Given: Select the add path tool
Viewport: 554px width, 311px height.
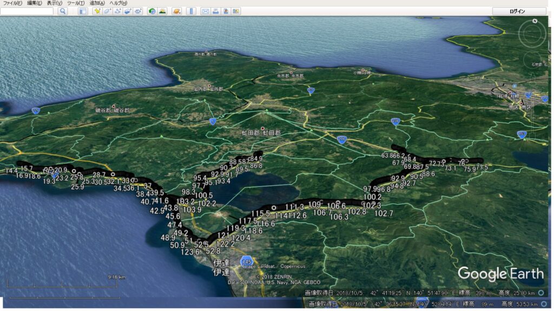Looking at the screenshot, I should click(x=117, y=11).
